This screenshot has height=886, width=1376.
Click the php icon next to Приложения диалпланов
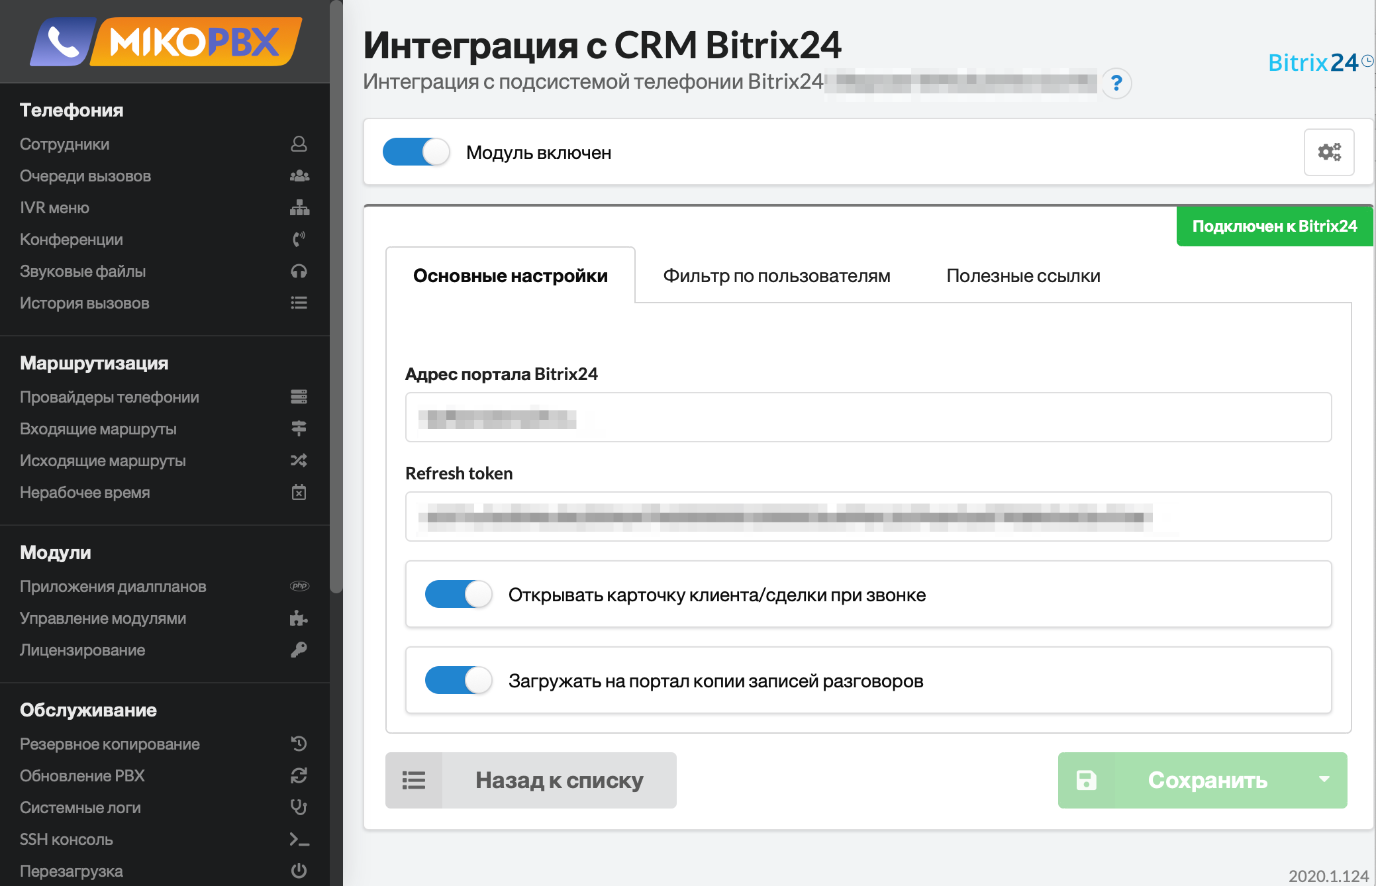(x=299, y=585)
